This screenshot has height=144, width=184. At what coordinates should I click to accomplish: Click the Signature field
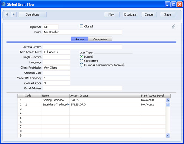pyautogui.click(x=51, y=27)
